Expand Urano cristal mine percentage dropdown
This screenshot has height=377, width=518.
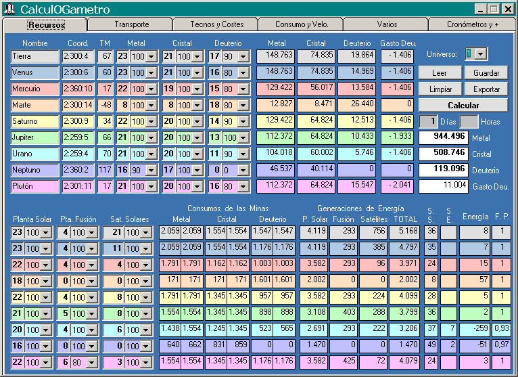197,154
